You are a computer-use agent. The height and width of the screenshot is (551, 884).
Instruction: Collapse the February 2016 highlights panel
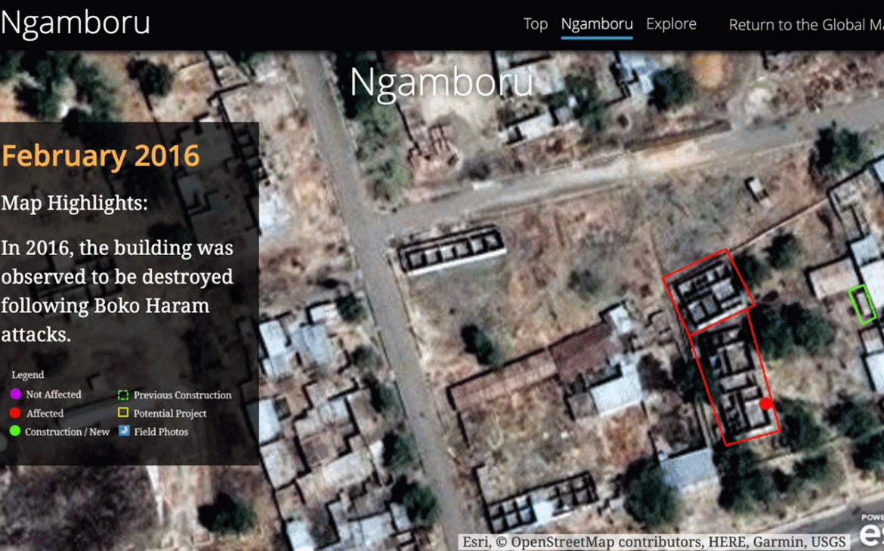(101, 155)
